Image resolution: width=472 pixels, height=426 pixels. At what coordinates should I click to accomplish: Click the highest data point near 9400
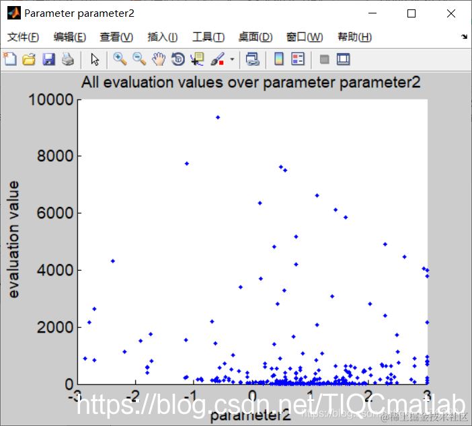point(218,118)
